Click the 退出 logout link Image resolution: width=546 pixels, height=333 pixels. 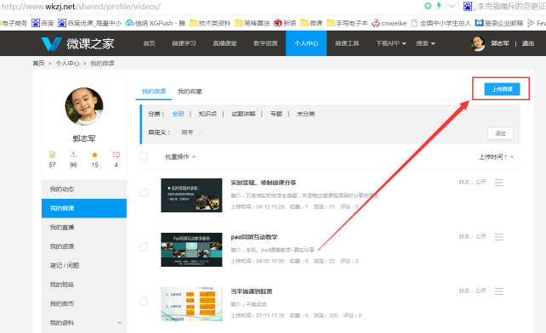528,43
